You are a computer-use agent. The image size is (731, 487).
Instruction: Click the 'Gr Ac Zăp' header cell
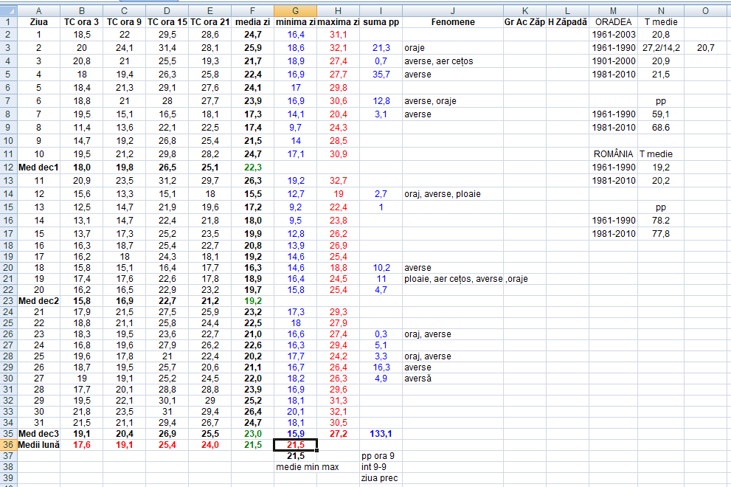tap(524, 22)
